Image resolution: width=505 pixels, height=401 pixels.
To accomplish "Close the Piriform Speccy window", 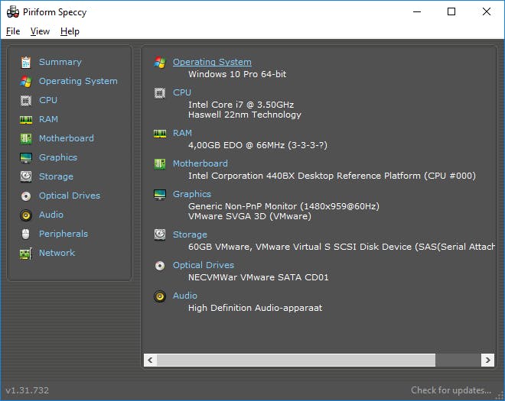I will [x=487, y=11].
